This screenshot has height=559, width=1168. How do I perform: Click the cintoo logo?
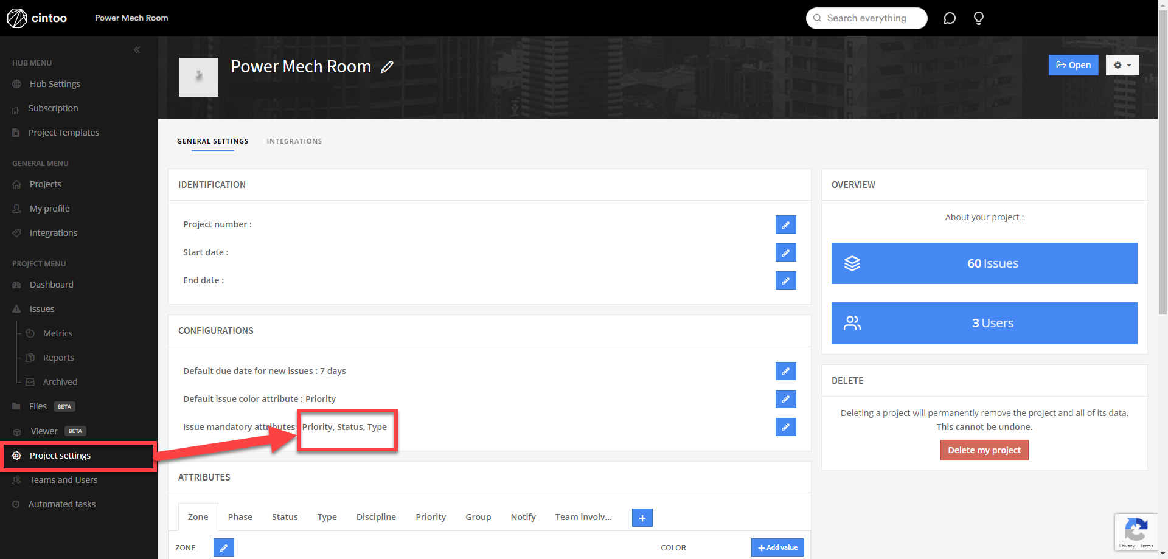point(37,18)
